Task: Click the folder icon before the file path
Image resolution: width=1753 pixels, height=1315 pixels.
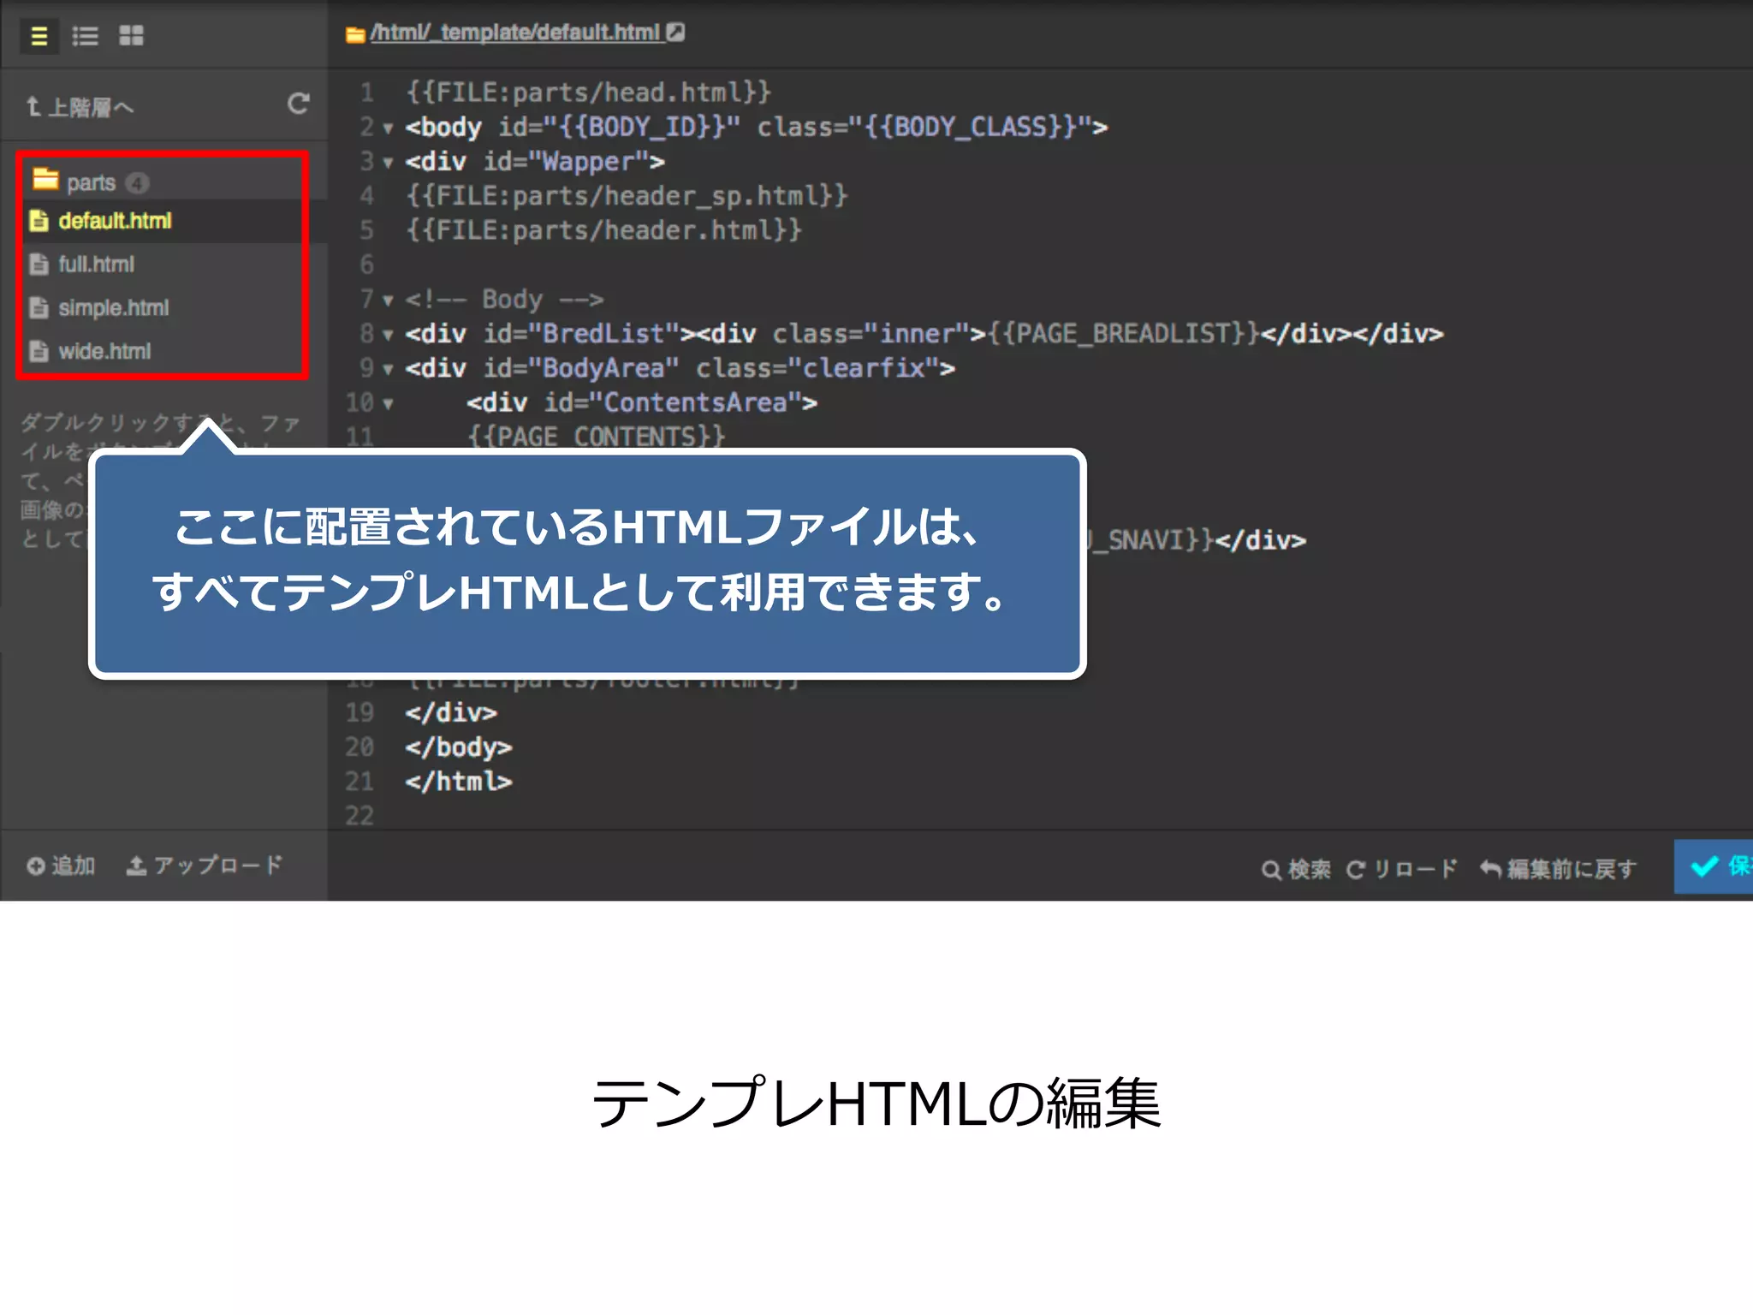Action: point(354,34)
